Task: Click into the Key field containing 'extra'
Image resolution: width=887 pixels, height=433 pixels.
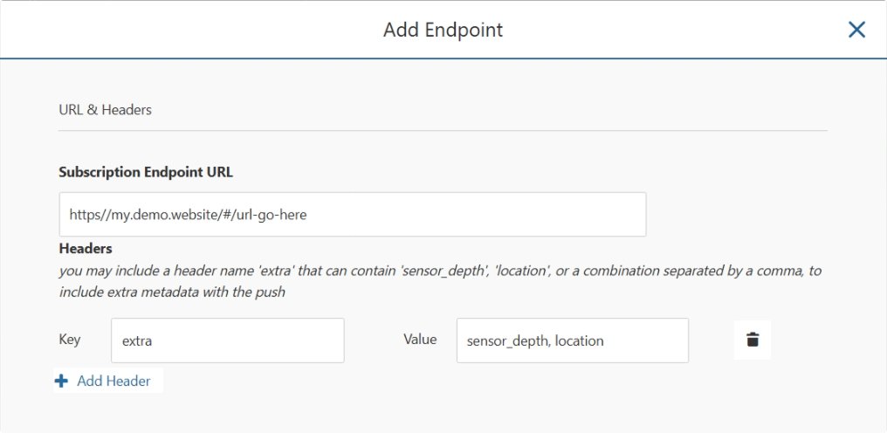Action: [x=227, y=340]
